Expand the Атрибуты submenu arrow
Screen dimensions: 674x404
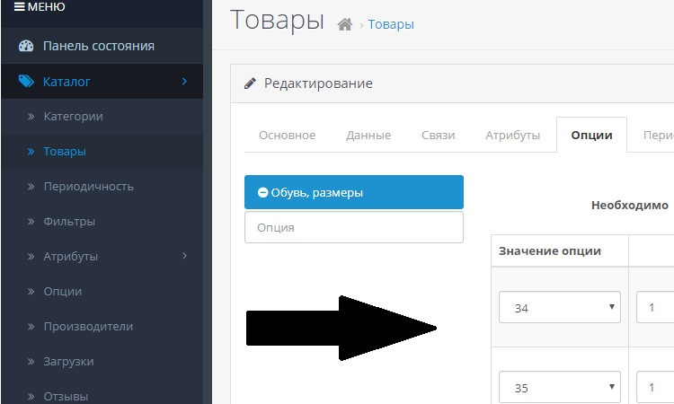tap(184, 256)
